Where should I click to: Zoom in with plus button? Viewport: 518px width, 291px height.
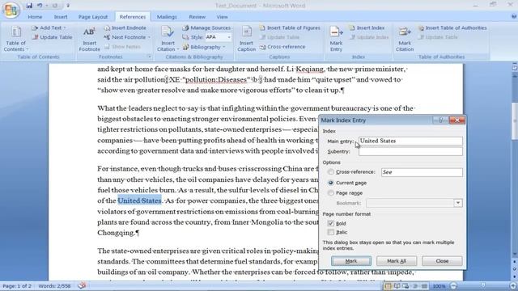click(x=513, y=286)
